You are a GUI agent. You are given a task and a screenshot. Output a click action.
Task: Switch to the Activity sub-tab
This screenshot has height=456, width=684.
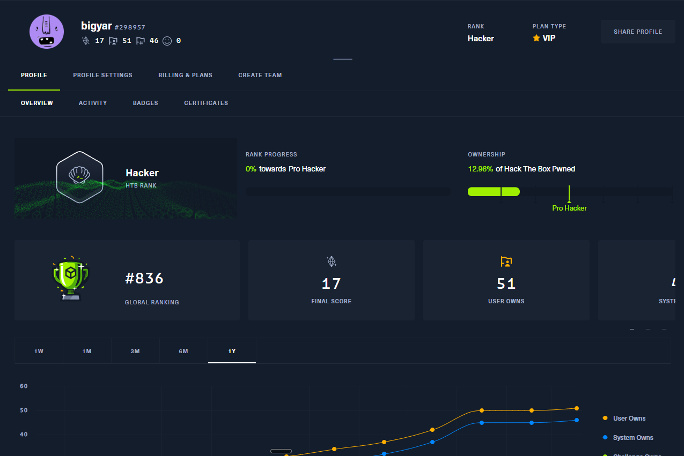(x=93, y=103)
